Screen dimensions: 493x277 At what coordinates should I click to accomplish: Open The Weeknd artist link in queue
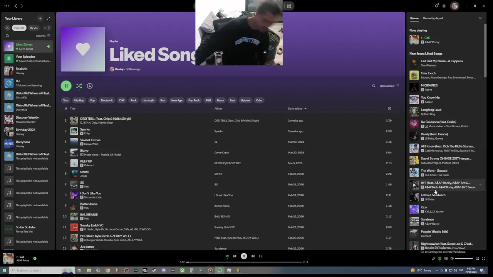pos(428,65)
